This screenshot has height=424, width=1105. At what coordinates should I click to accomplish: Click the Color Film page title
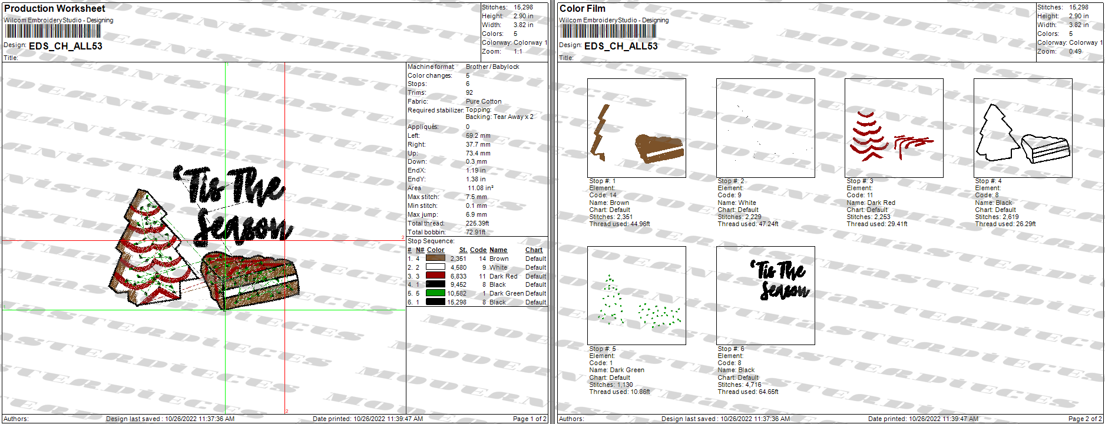pyautogui.click(x=582, y=8)
